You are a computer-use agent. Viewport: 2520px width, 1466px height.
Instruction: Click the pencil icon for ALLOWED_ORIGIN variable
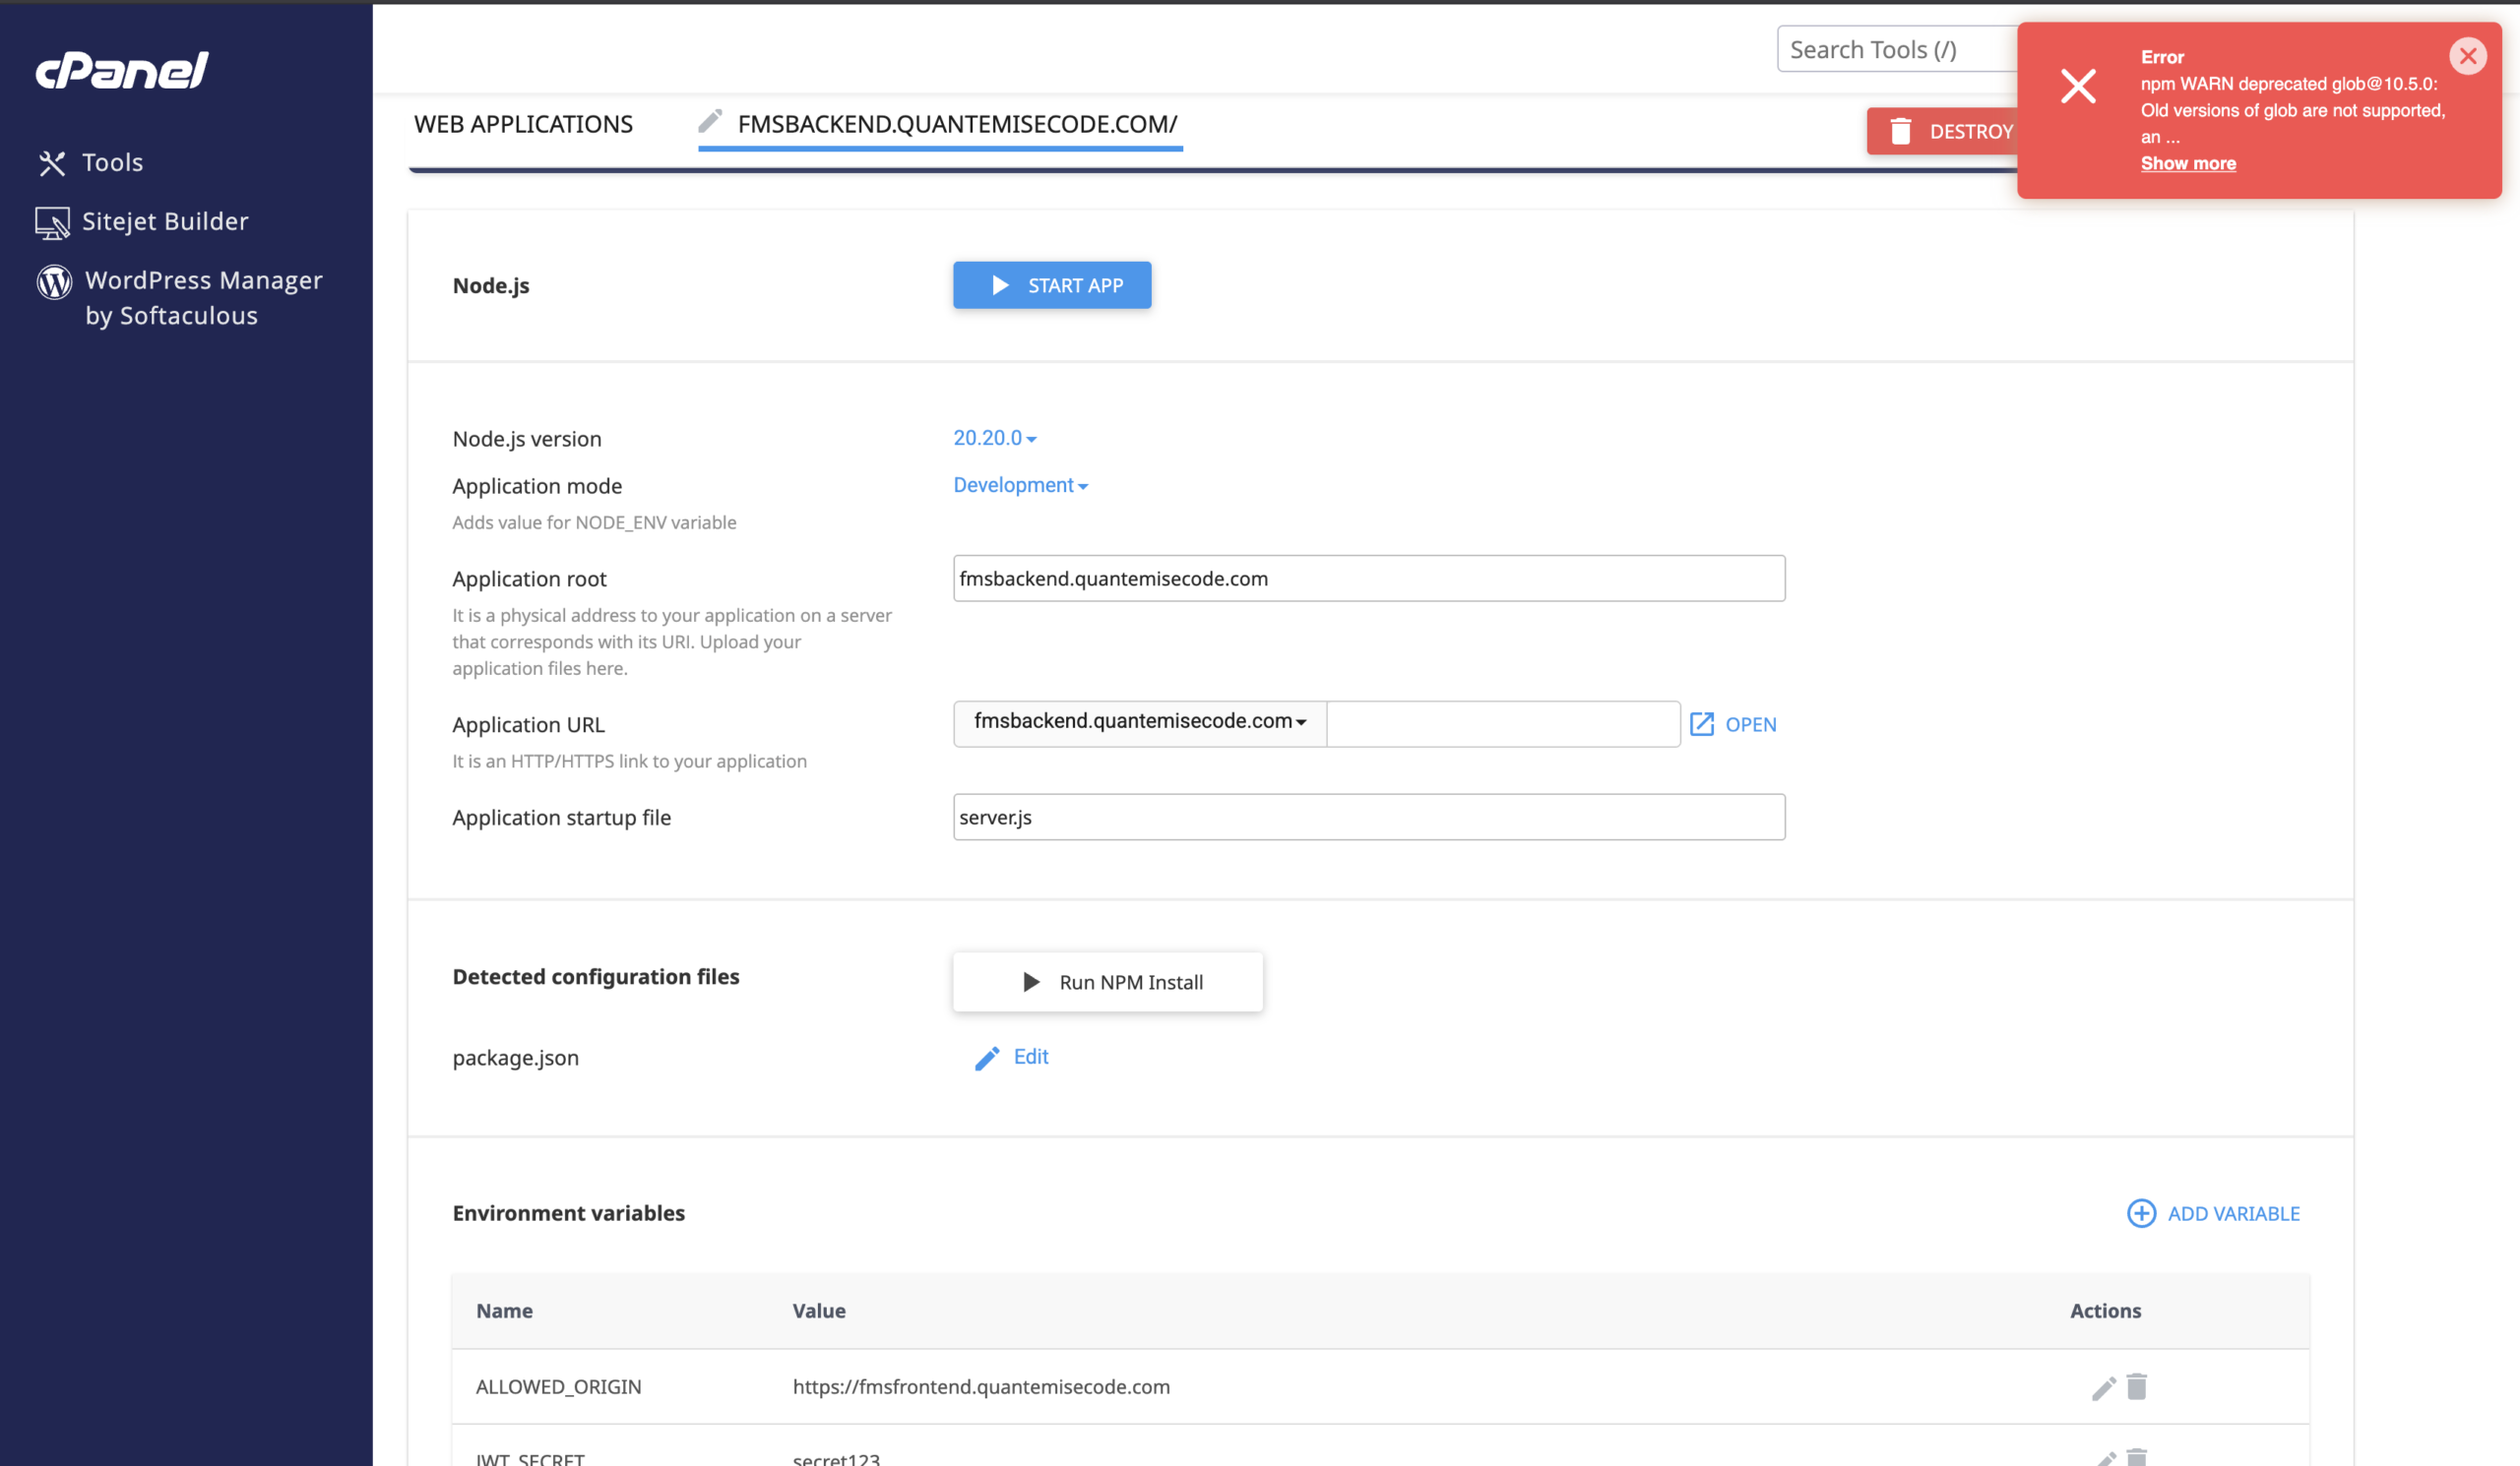pos(2103,1387)
